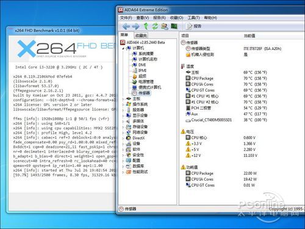The width and height of the screenshot is (305, 229).
Task: Go forward with the blue right arrow
Action: pos(135,26)
